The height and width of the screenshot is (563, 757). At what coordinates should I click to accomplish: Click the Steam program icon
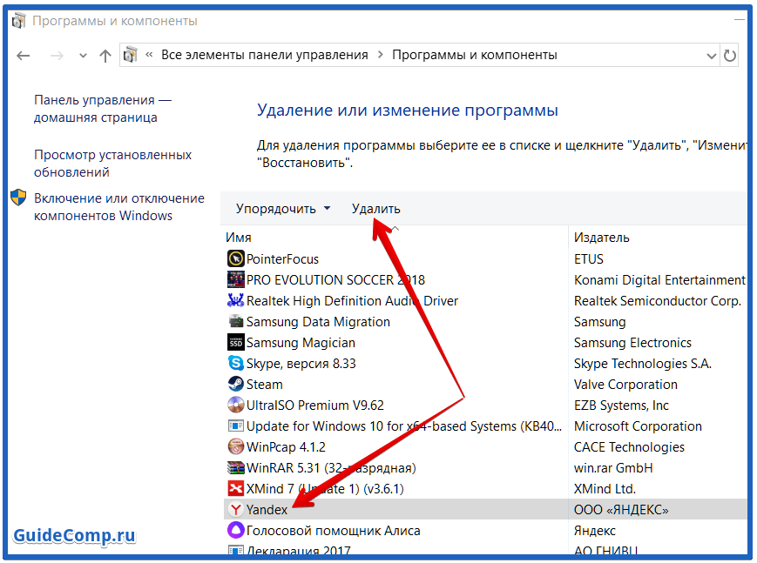point(235,384)
